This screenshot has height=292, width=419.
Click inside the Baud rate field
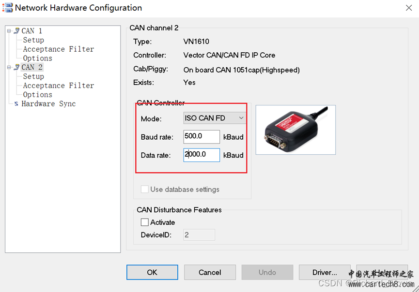click(x=202, y=136)
